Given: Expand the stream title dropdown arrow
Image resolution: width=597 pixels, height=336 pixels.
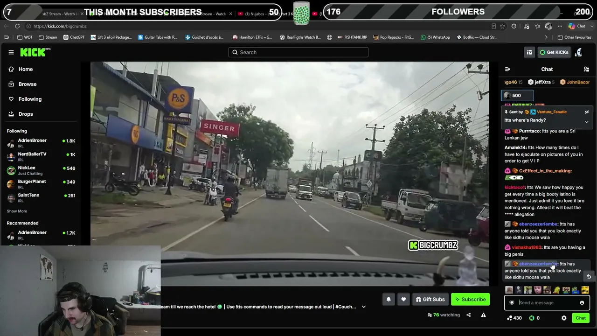Looking at the screenshot, I should click(x=364, y=307).
